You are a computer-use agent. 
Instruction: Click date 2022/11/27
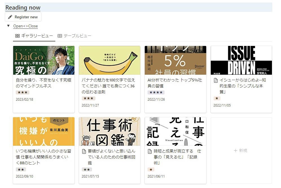click(x=90, y=105)
